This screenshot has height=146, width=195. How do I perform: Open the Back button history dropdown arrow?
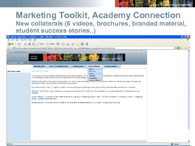(x=16, y=44)
